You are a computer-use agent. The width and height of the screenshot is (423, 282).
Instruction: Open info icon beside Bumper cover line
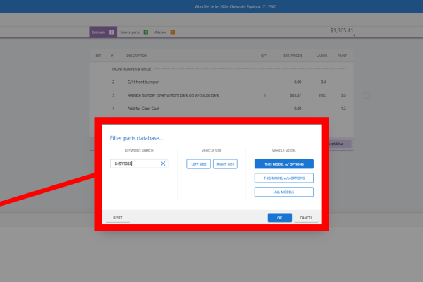pos(367,95)
